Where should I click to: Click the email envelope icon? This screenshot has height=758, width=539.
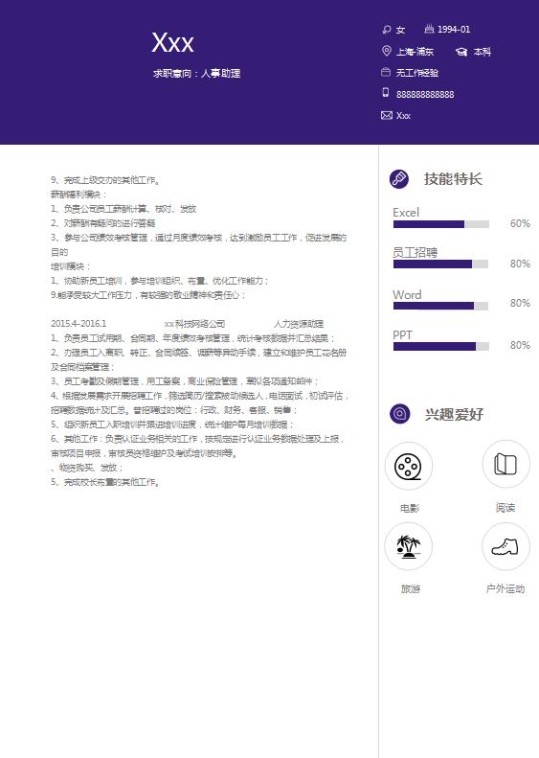(387, 115)
